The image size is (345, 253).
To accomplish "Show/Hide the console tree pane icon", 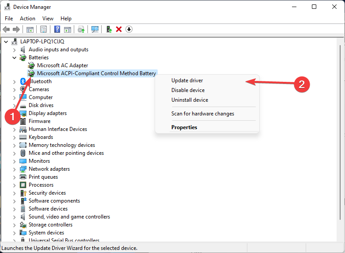I will click(x=30, y=29).
